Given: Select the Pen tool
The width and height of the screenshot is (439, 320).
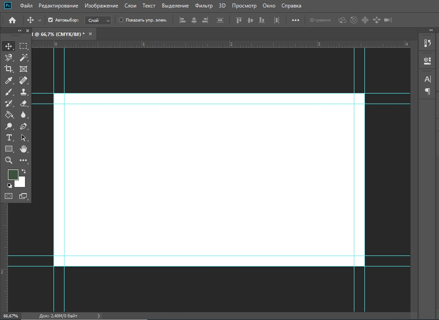Looking at the screenshot, I should tap(23, 126).
